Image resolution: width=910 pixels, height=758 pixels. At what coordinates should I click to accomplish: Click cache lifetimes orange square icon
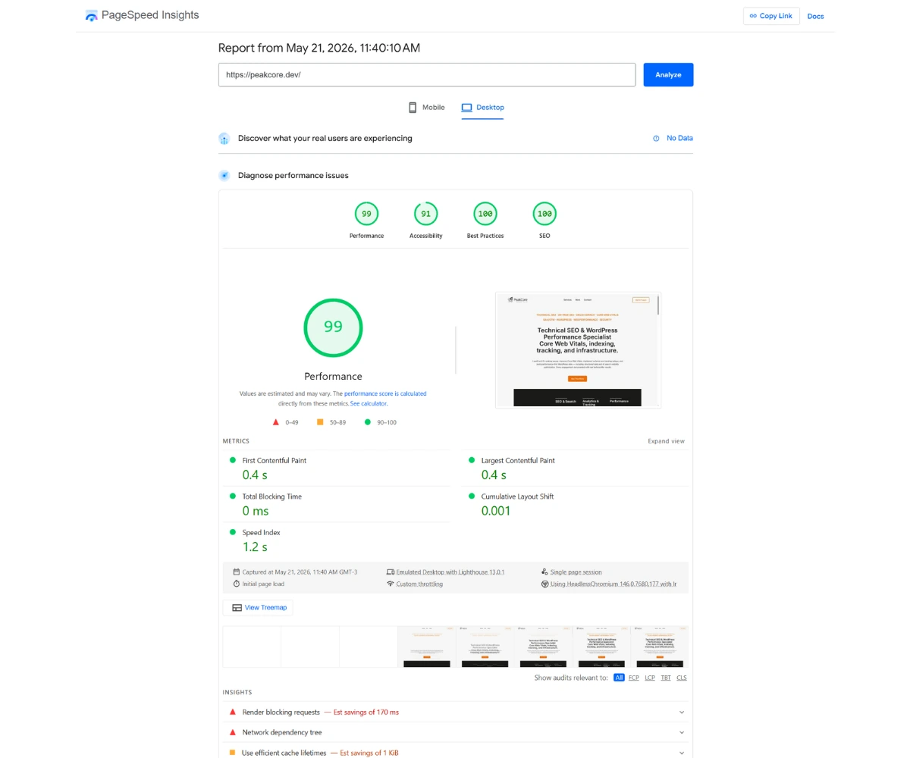[233, 753]
